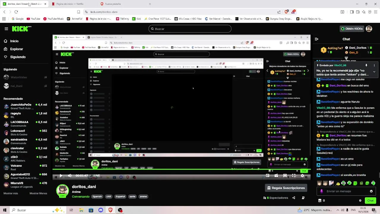Image resolution: width=380 pixels, height=214 pixels.
Task: Click doritos_dani channel avatar
Action: click(x=63, y=191)
